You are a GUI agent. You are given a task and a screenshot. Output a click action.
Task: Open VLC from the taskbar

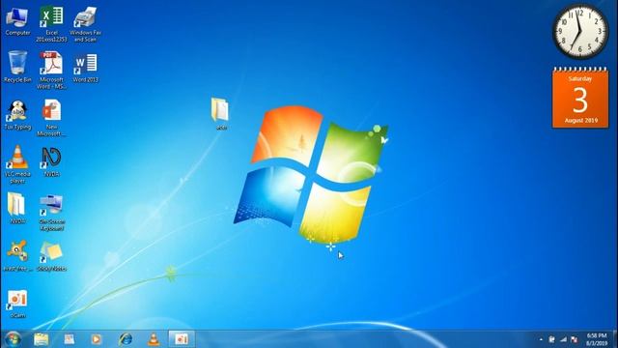154,339
